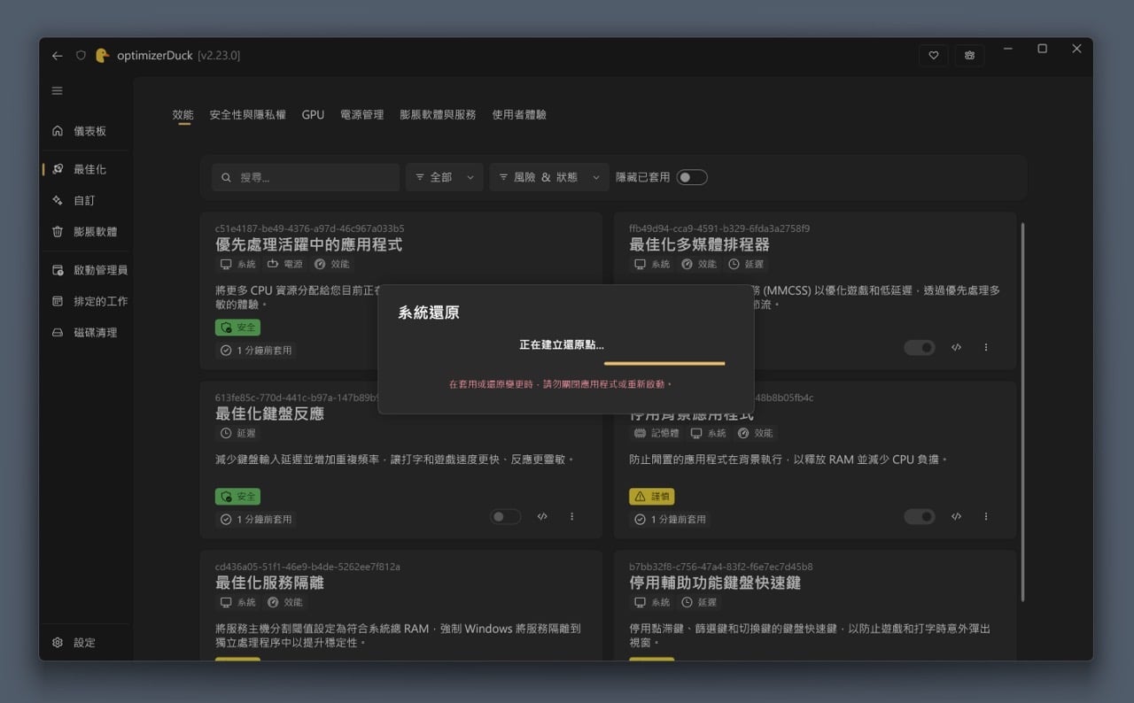Click the 停用輔助功能鍵盤快速鍵 card title
This screenshot has width=1134, height=703.
(x=715, y=583)
